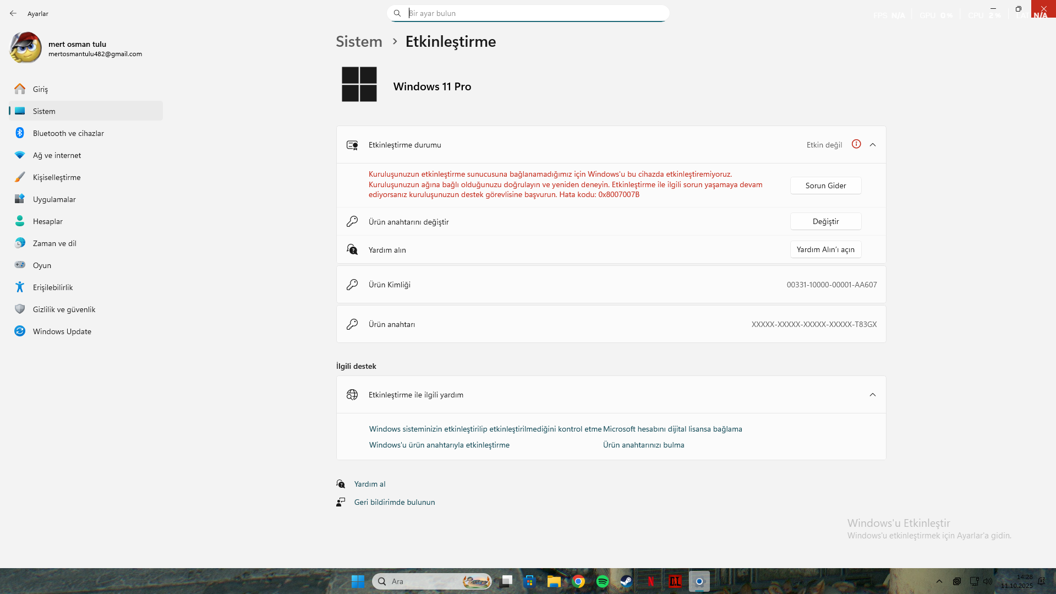1056x594 pixels.
Task: Open the Windows Start menu
Action: (x=358, y=581)
